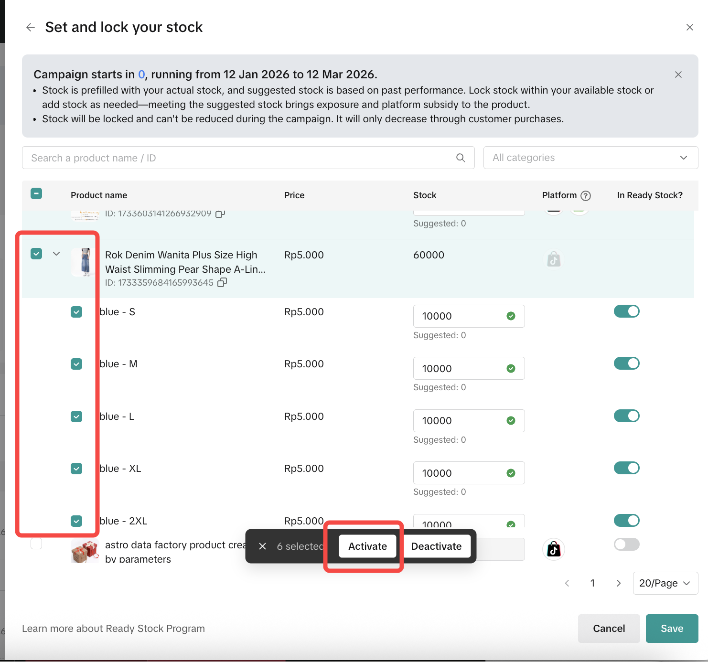Image resolution: width=708 pixels, height=662 pixels.
Task: Collapse the Rok Denim Wanita variants
Action: point(56,254)
